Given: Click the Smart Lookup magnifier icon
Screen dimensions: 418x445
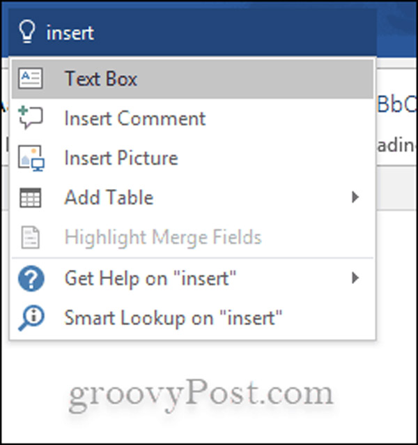Looking at the screenshot, I should tap(31, 318).
